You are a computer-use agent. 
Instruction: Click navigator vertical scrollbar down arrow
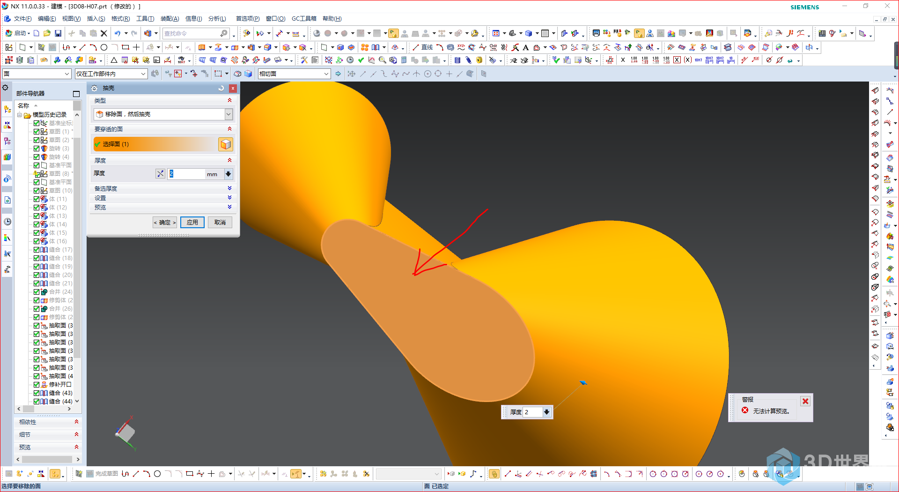tap(77, 402)
